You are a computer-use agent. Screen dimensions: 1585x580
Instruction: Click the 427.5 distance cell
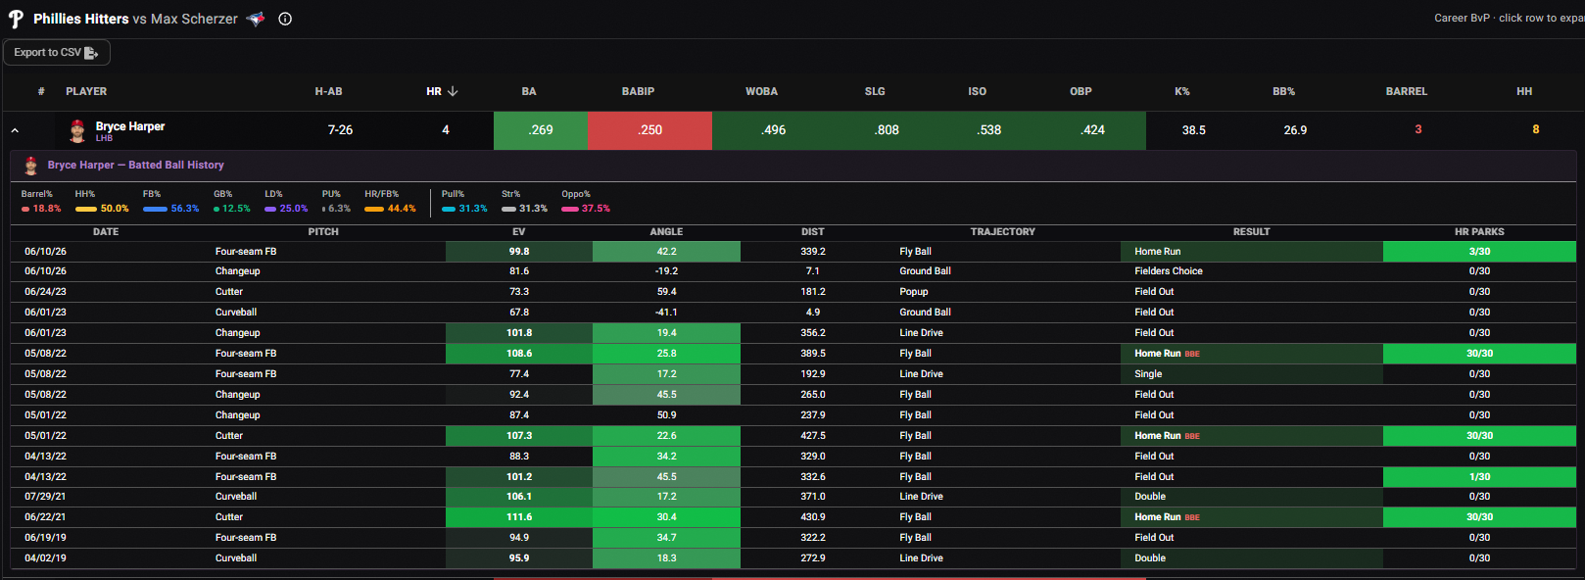812,436
